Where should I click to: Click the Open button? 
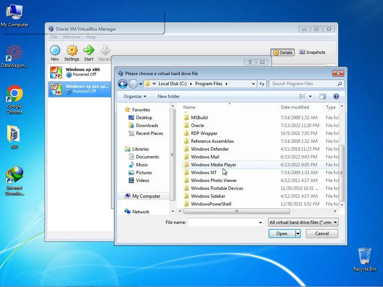[282, 234]
